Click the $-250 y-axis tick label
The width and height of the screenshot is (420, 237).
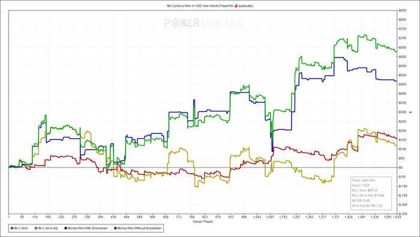(403, 214)
